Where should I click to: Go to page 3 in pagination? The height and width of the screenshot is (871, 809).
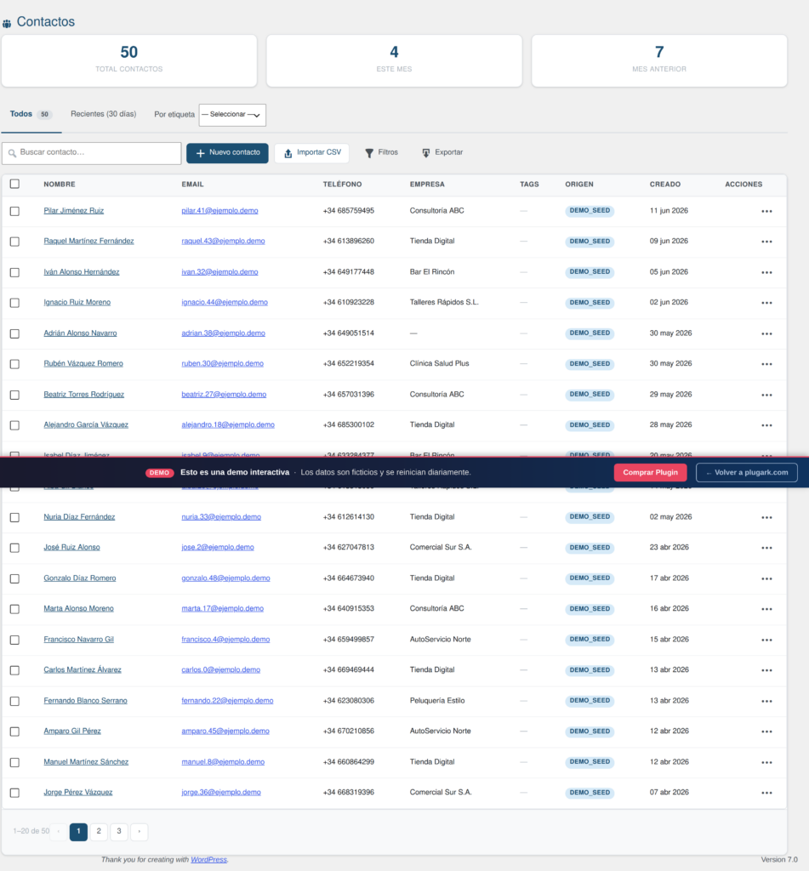[x=119, y=832]
